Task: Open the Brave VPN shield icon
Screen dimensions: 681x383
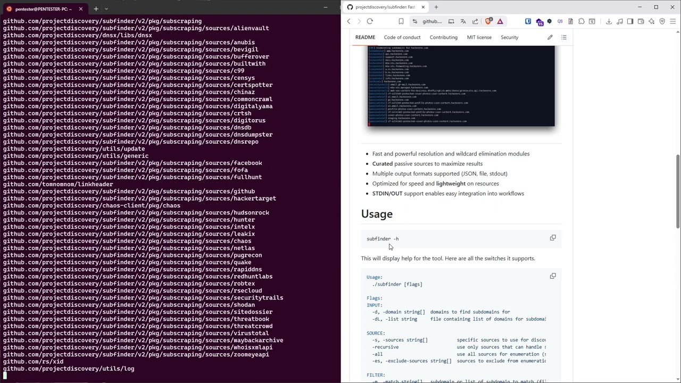Action: coord(662,21)
